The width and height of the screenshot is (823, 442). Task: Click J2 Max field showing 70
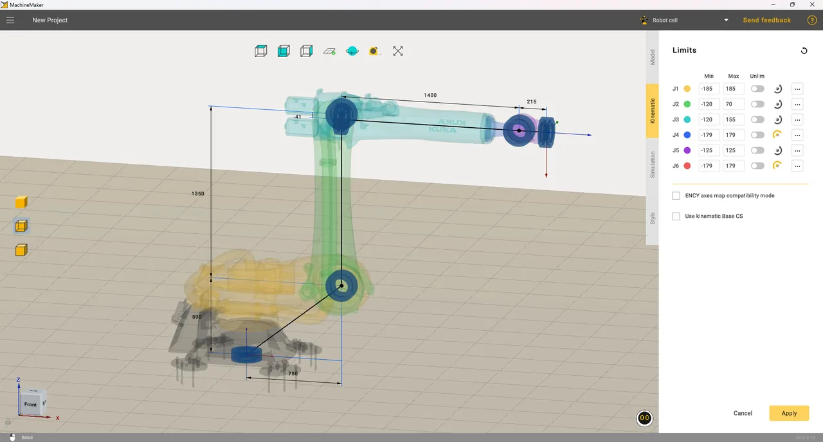[x=734, y=104]
